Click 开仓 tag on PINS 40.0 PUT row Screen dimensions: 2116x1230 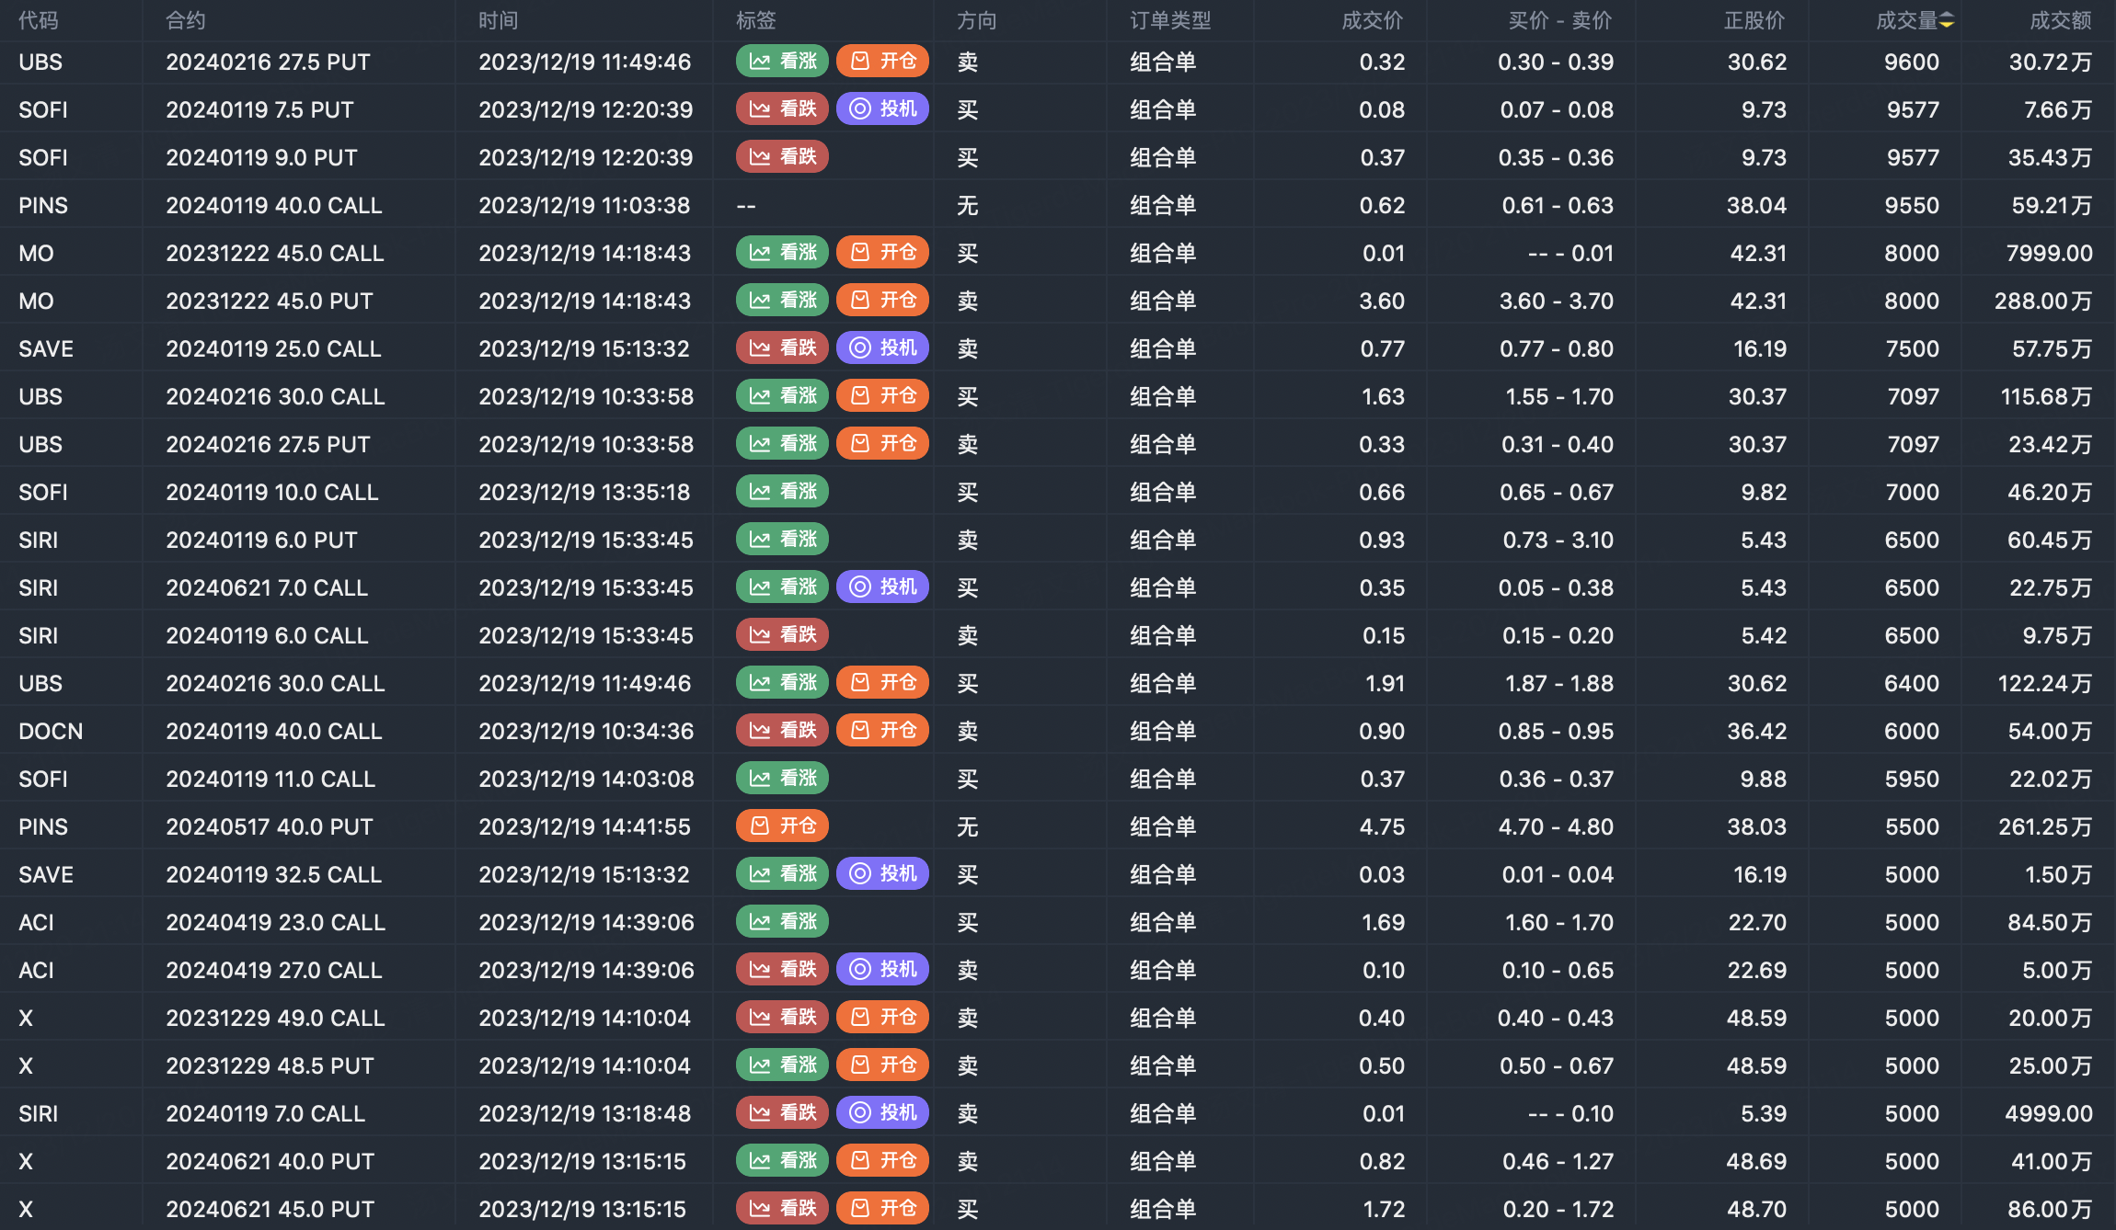[782, 826]
